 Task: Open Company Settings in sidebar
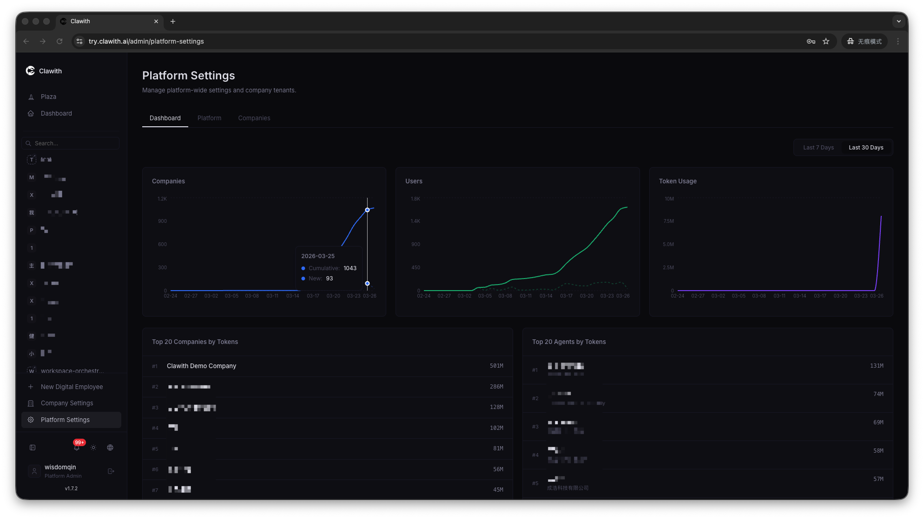click(x=67, y=403)
